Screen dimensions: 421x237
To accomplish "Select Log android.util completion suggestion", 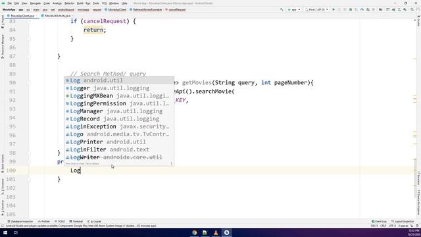I will coord(119,80).
